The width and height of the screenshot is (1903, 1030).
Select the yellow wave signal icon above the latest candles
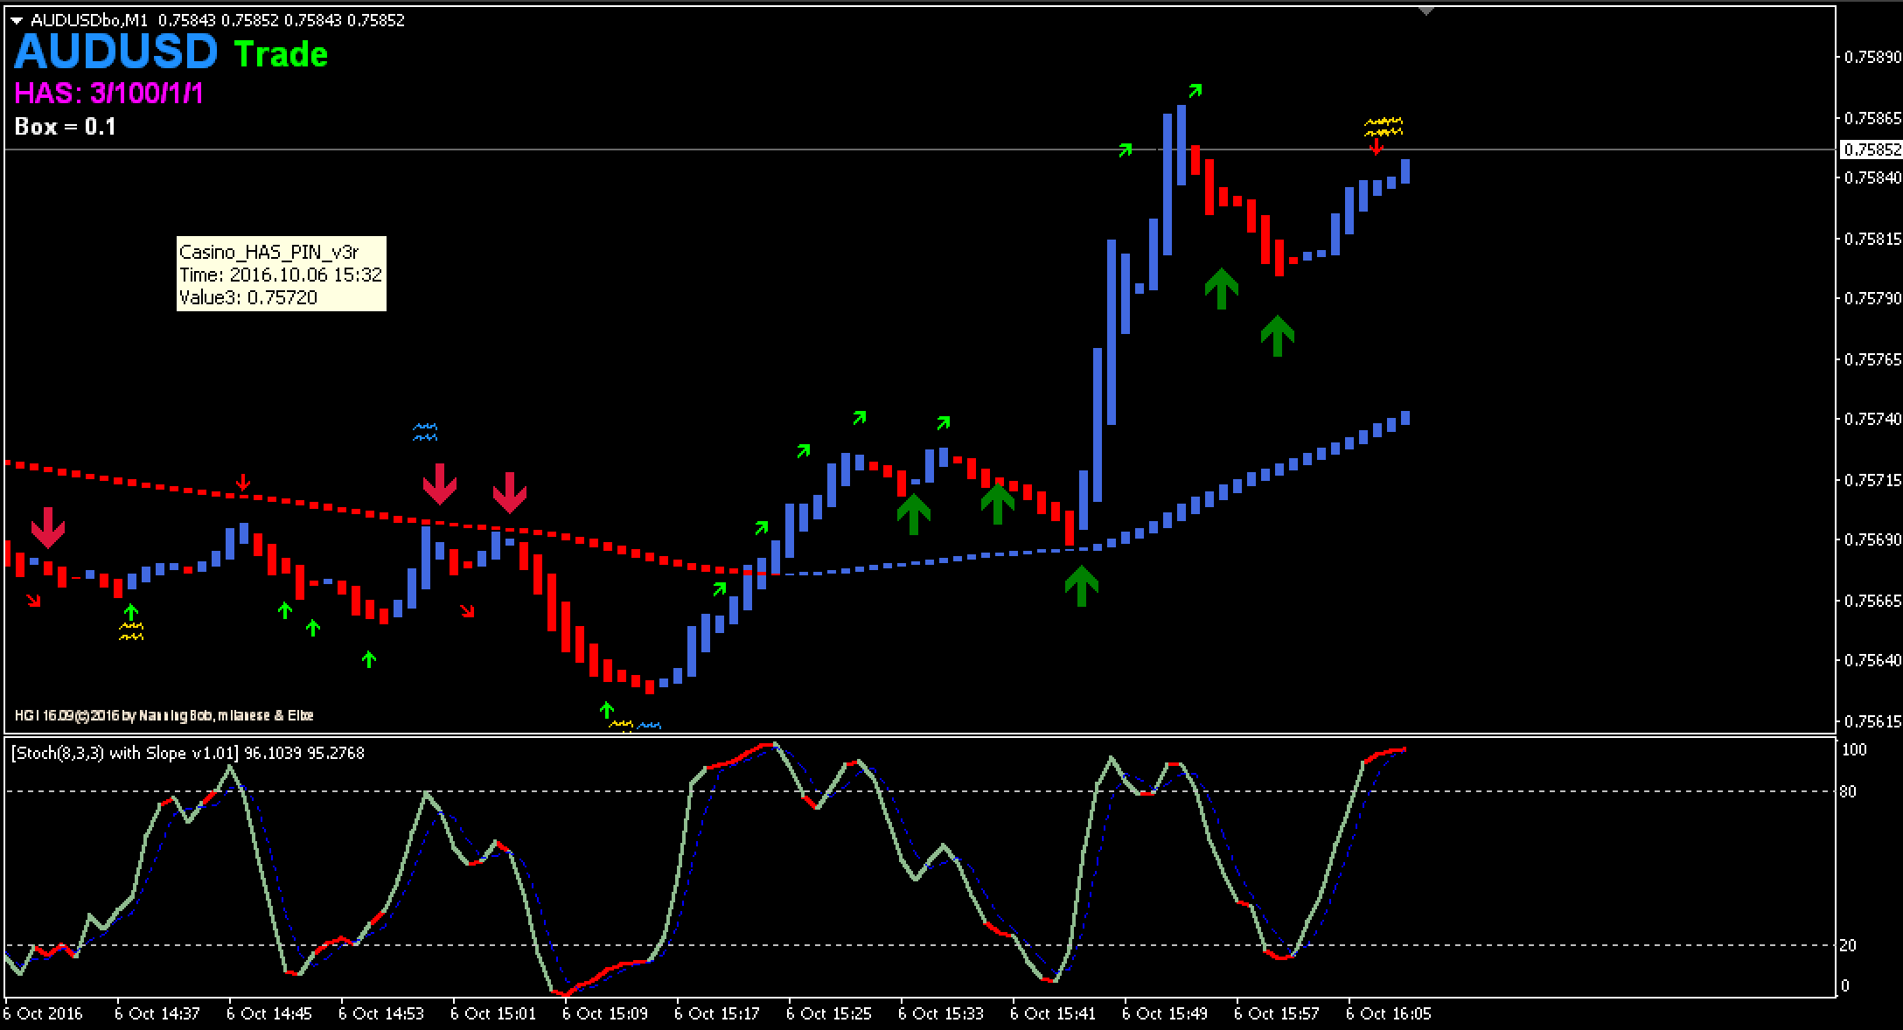tap(1384, 127)
